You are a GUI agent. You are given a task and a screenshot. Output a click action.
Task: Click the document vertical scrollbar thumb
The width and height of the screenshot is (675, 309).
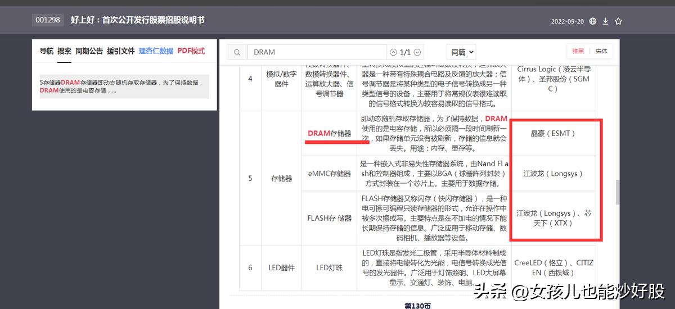[x=617, y=192]
